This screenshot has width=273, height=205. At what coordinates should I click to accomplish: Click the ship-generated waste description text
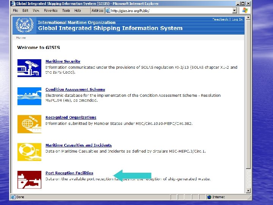[128, 179]
